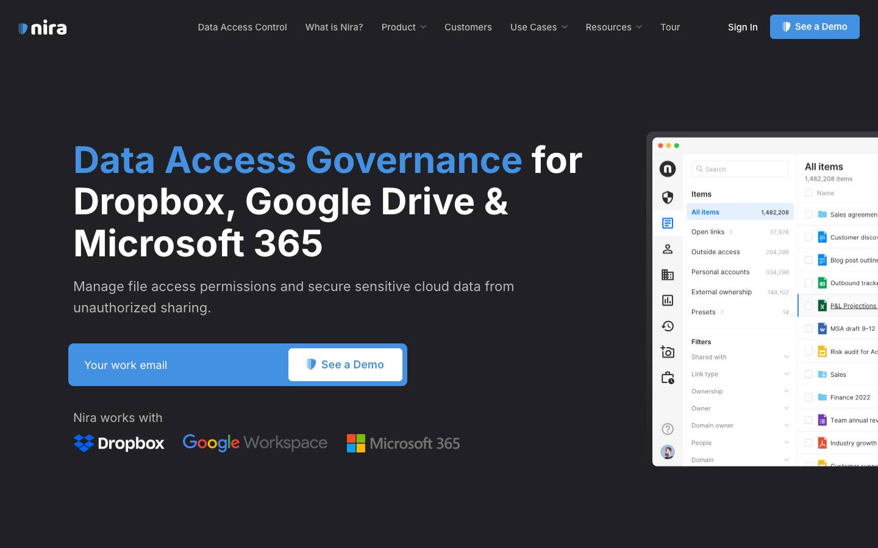This screenshot has height=548, width=878.
Task: Click the Search box in the app panel
Action: 740,169
